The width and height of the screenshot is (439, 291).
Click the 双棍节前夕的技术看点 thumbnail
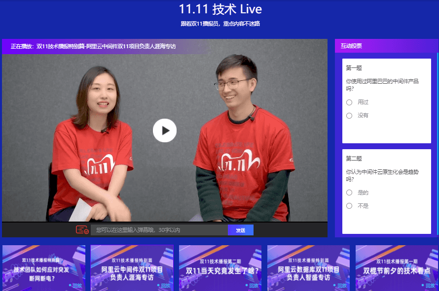(x=396, y=267)
